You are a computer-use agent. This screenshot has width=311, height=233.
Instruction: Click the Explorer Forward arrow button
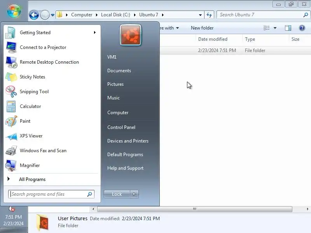45,15
